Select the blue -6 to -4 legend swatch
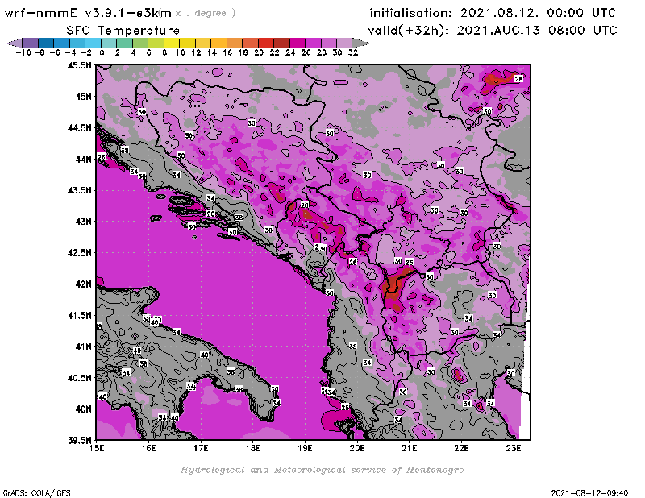This screenshot has height=498, width=645. click(62, 43)
